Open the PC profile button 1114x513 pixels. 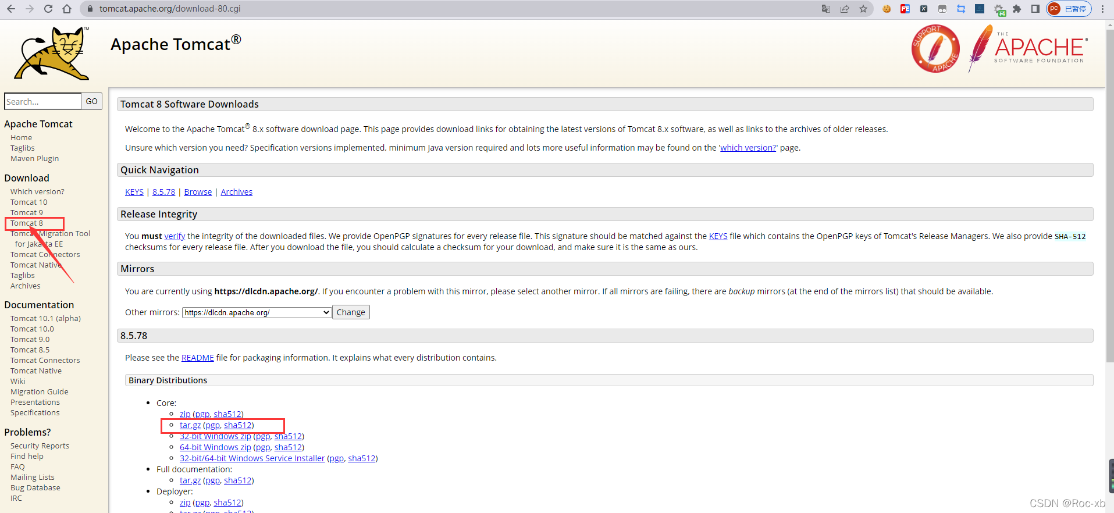[1069, 9]
